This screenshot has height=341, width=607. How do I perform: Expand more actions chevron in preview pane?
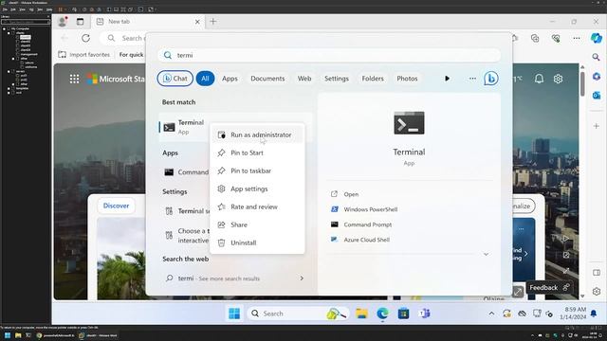coord(486,254)
